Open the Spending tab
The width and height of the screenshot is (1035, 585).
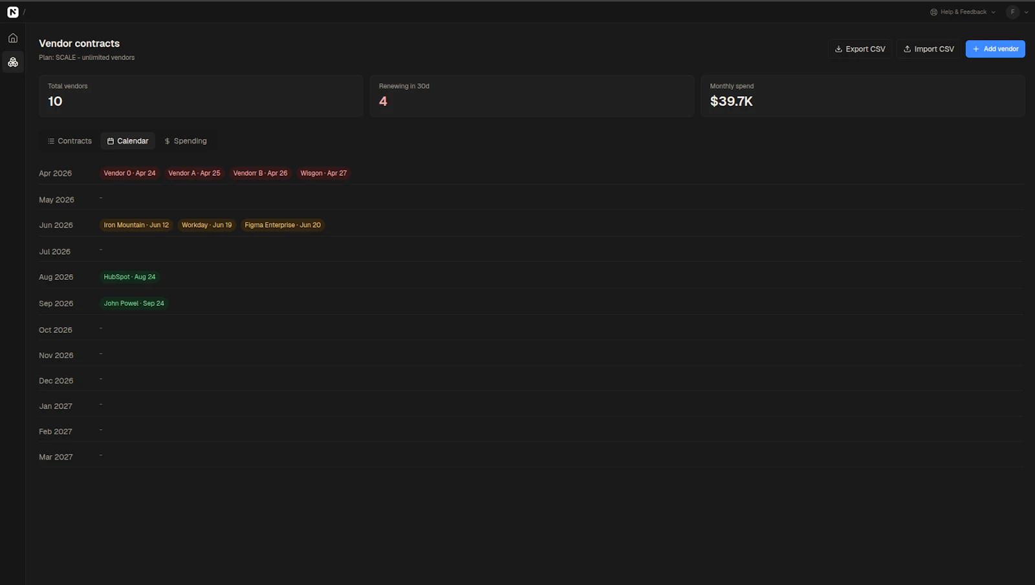(x=186, y=141)
